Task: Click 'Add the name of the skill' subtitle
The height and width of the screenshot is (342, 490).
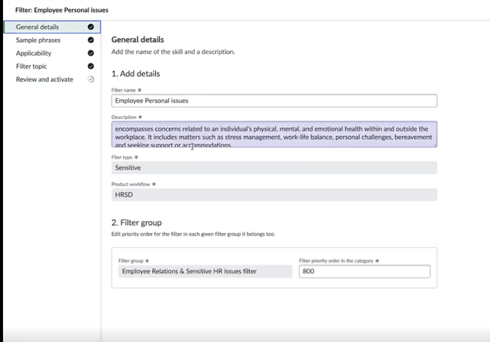Action: [173, 52]
